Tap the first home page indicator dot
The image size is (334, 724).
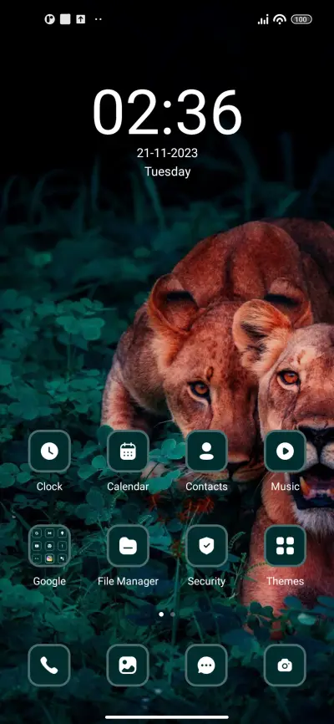coord(161,614)
